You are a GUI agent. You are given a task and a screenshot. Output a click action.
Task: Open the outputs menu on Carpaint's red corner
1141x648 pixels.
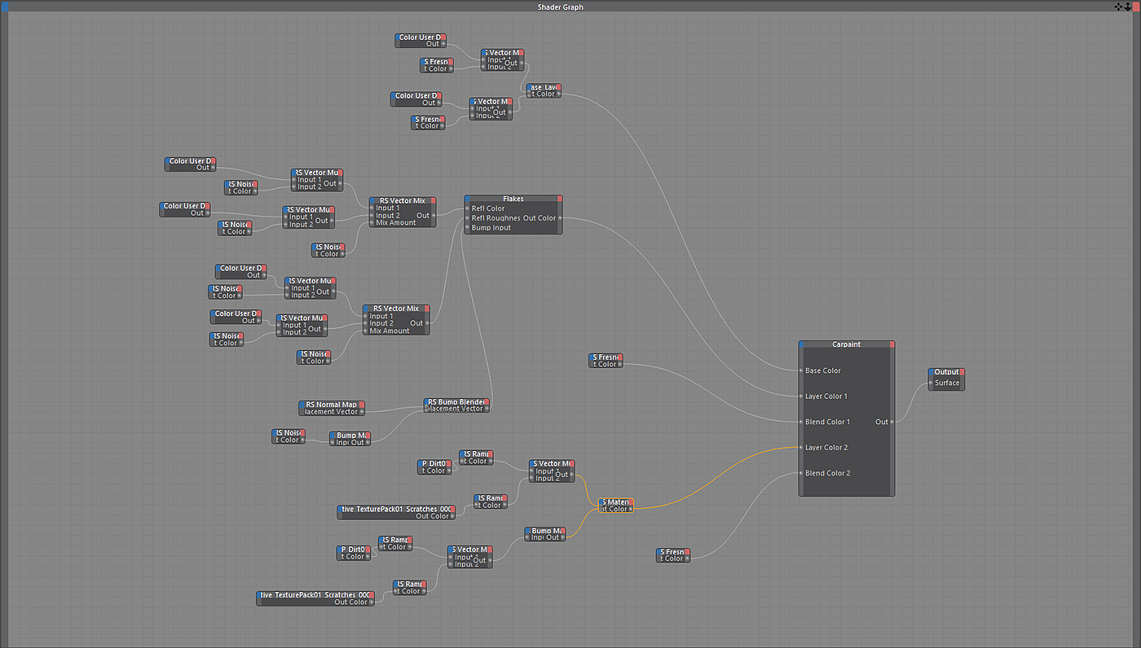(892, 344)
